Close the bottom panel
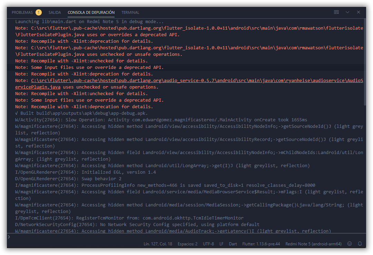The width and height of the screenshot is (373, 255). point(359,12)
